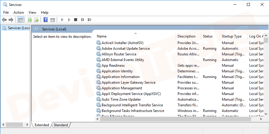
Task: Click gear icon of Background Tasks Infrastructure Service
Action: 98,110
